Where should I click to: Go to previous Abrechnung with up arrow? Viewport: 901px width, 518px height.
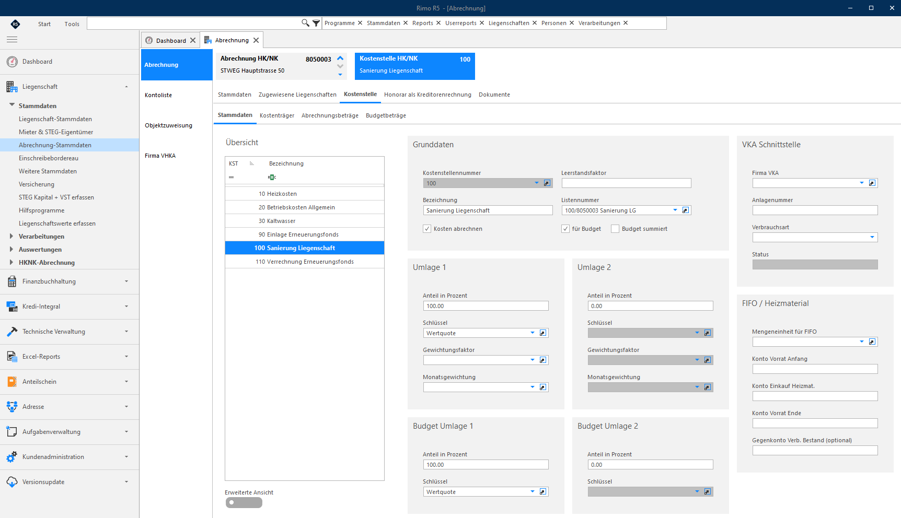[x=340, y=58]
